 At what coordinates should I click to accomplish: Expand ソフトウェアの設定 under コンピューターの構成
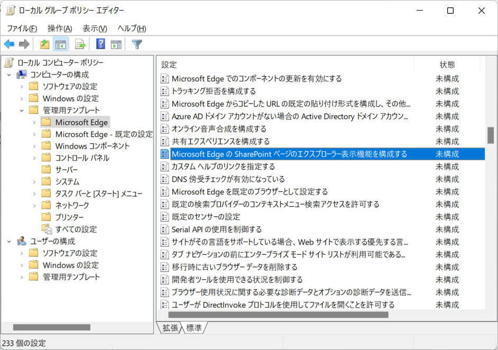tap(22, 87)
